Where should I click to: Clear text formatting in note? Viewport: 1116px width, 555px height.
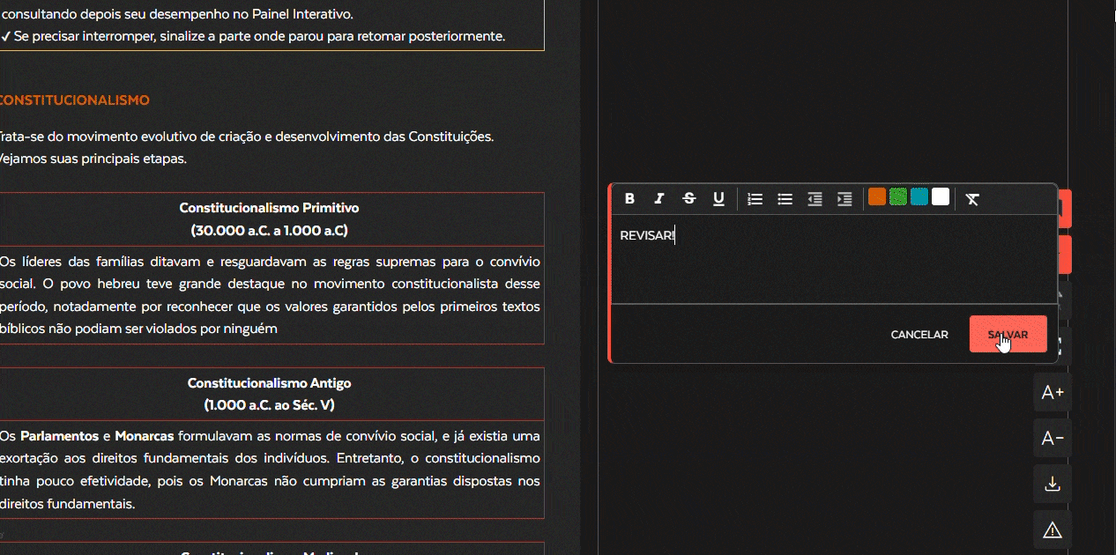[x=972, y=199]
